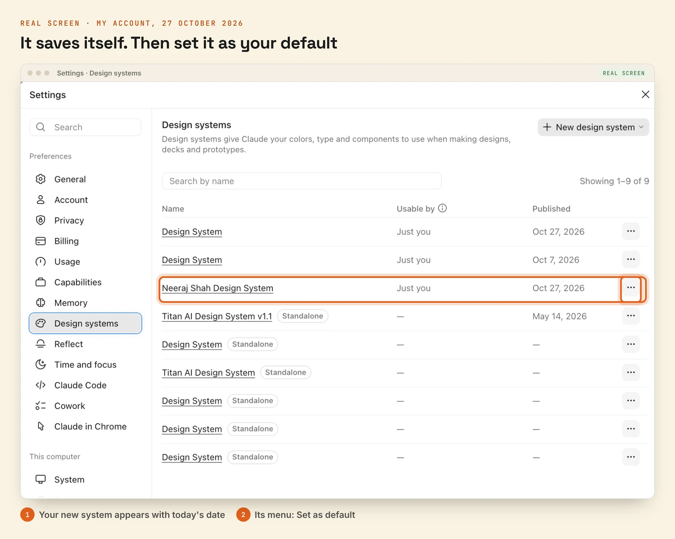Select the Privacy shield icon
675x539 pixels.
coord(40,220)
